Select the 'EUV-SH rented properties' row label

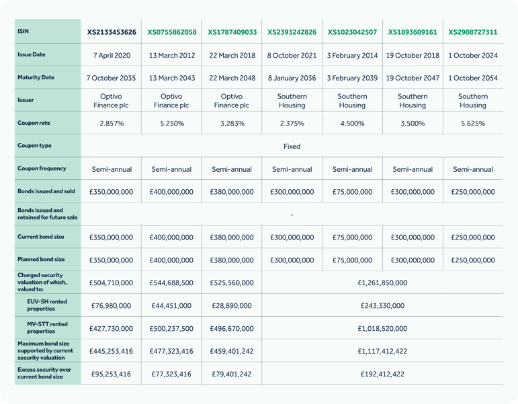(47, 305)
